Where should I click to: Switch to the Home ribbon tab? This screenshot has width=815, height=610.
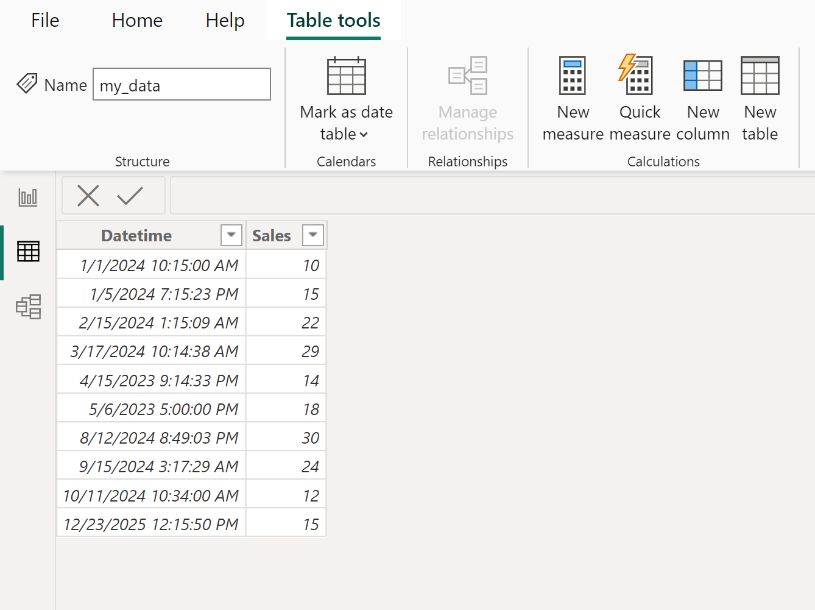(136, 20)
